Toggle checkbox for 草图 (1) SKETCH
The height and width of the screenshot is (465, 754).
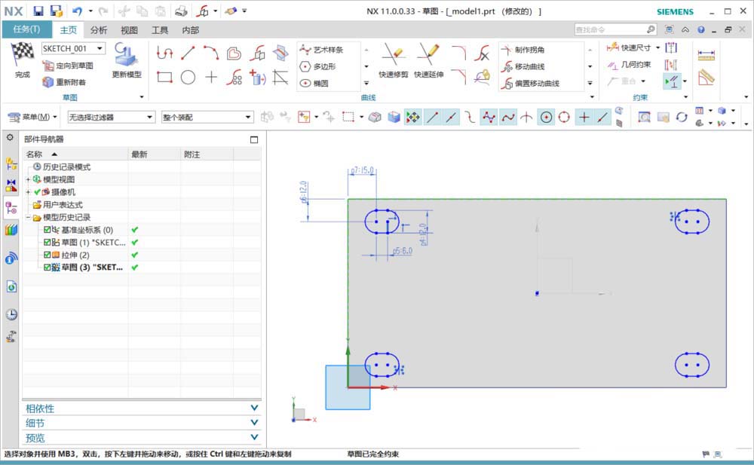point(47,243)
